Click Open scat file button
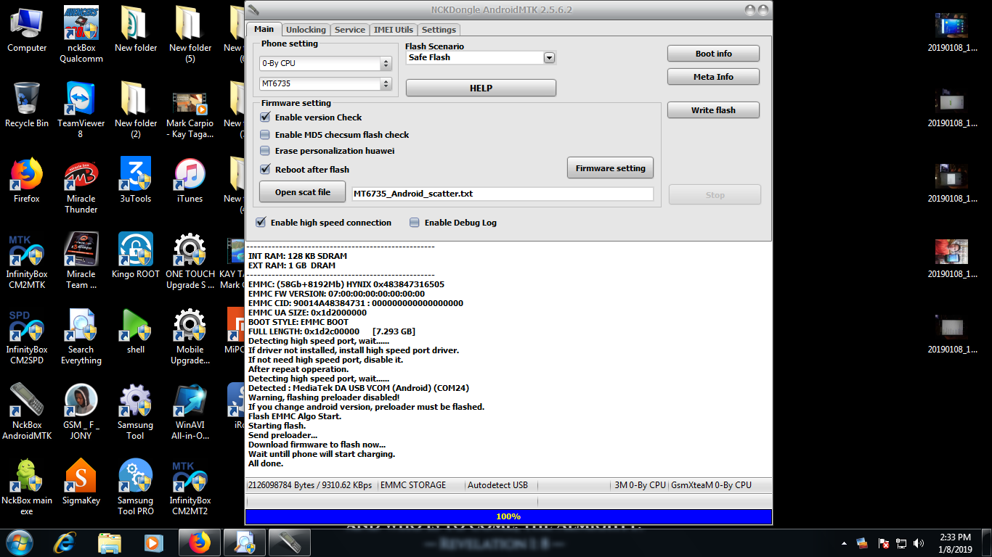The image size is (992, 557). 302,192
